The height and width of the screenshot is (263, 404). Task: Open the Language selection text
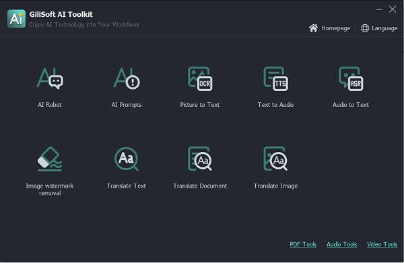pyautogui.click(x=384, y=28)
